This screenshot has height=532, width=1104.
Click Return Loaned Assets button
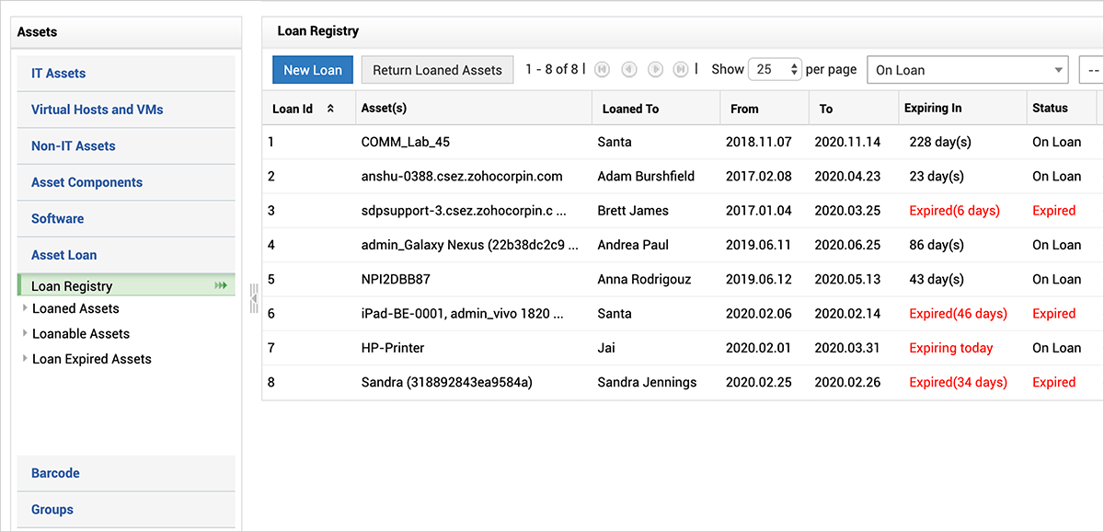click(x=437, y=70)
